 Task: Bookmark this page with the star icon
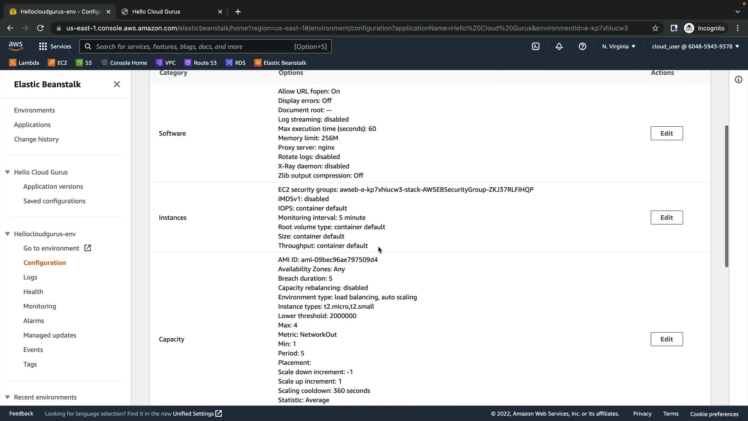[x=655, y=28]
